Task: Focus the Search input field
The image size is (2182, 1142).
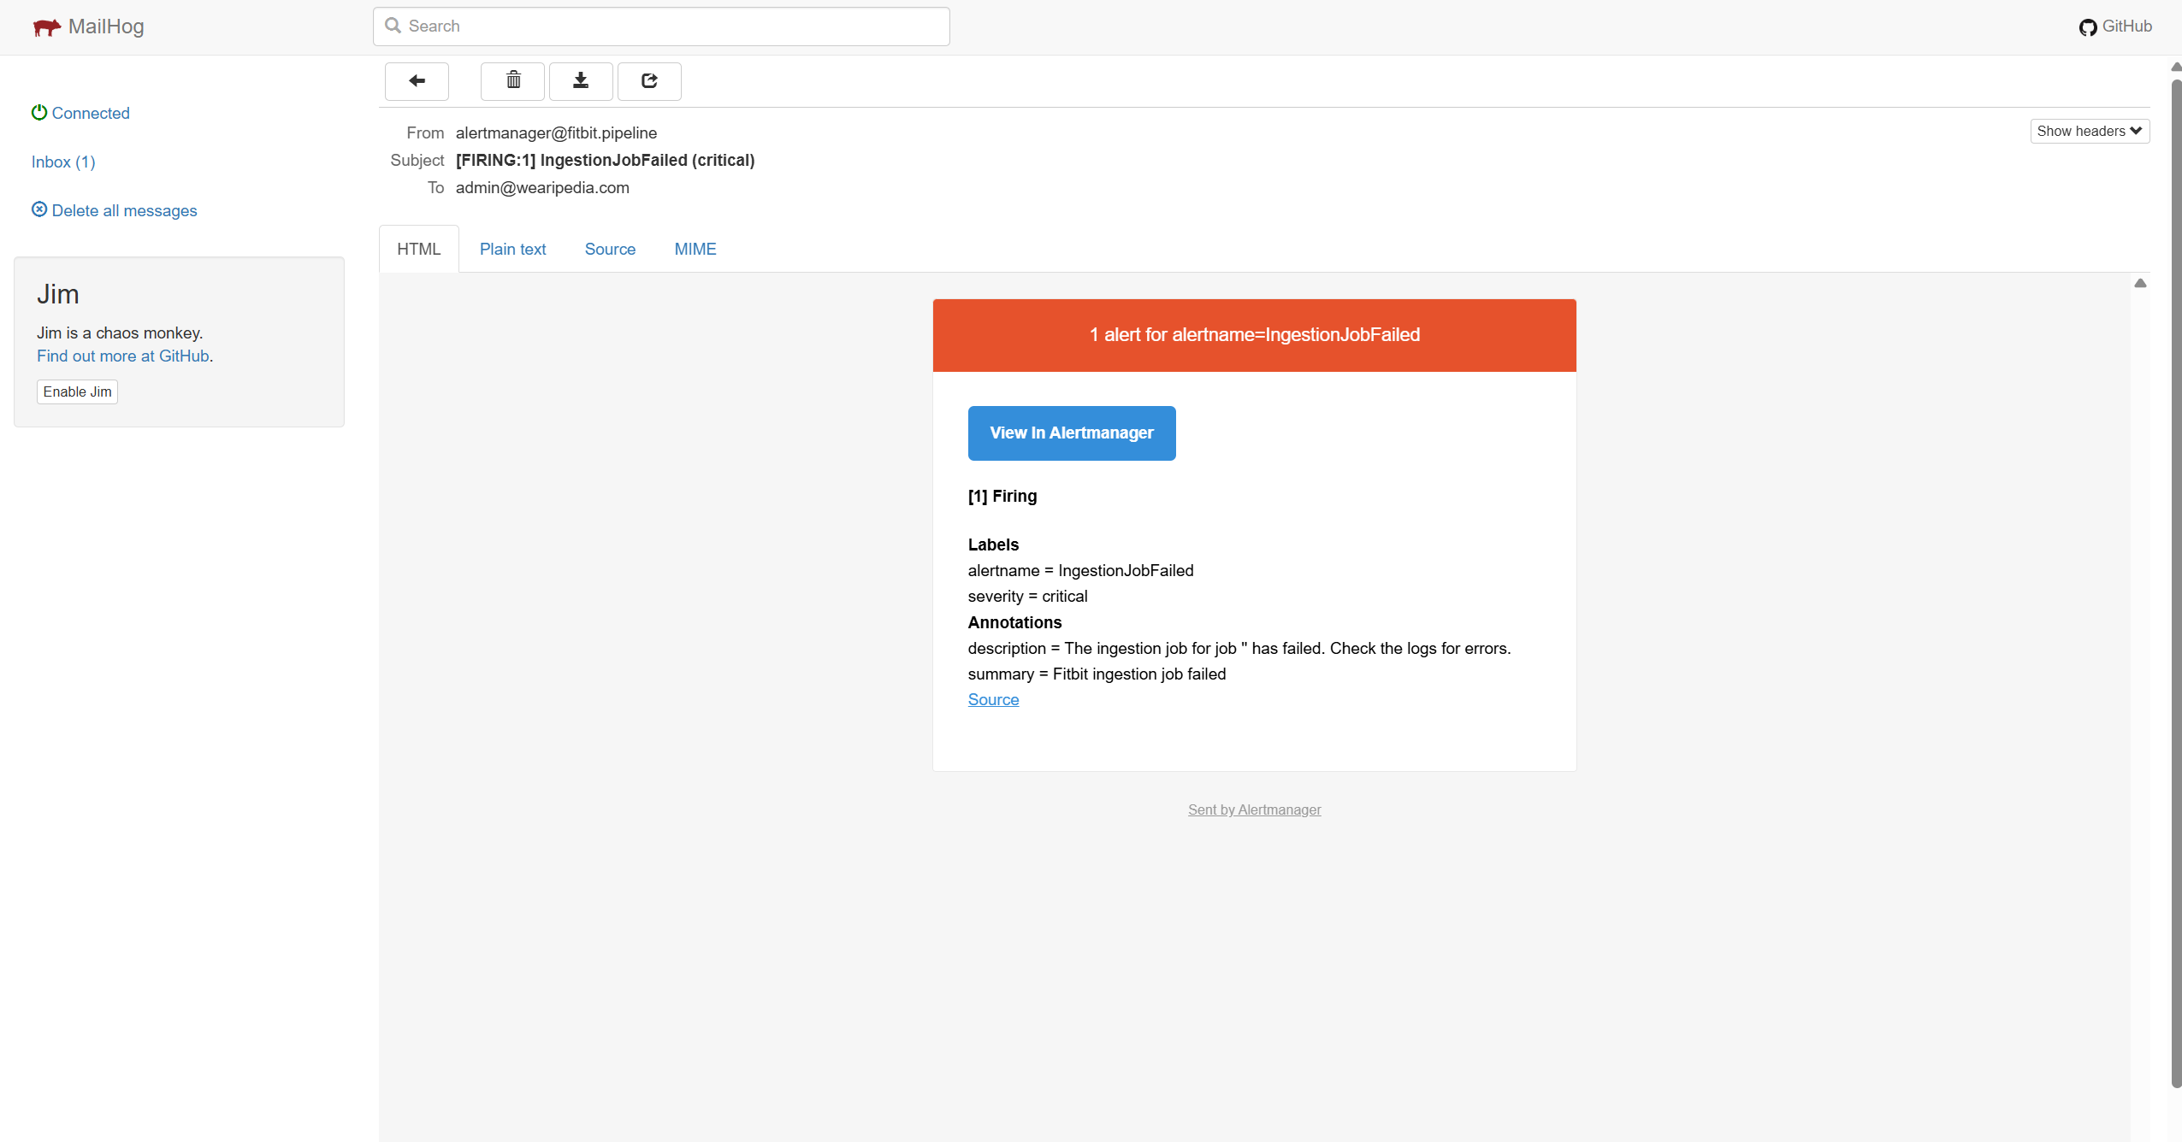Action: [x=661, y=26]
